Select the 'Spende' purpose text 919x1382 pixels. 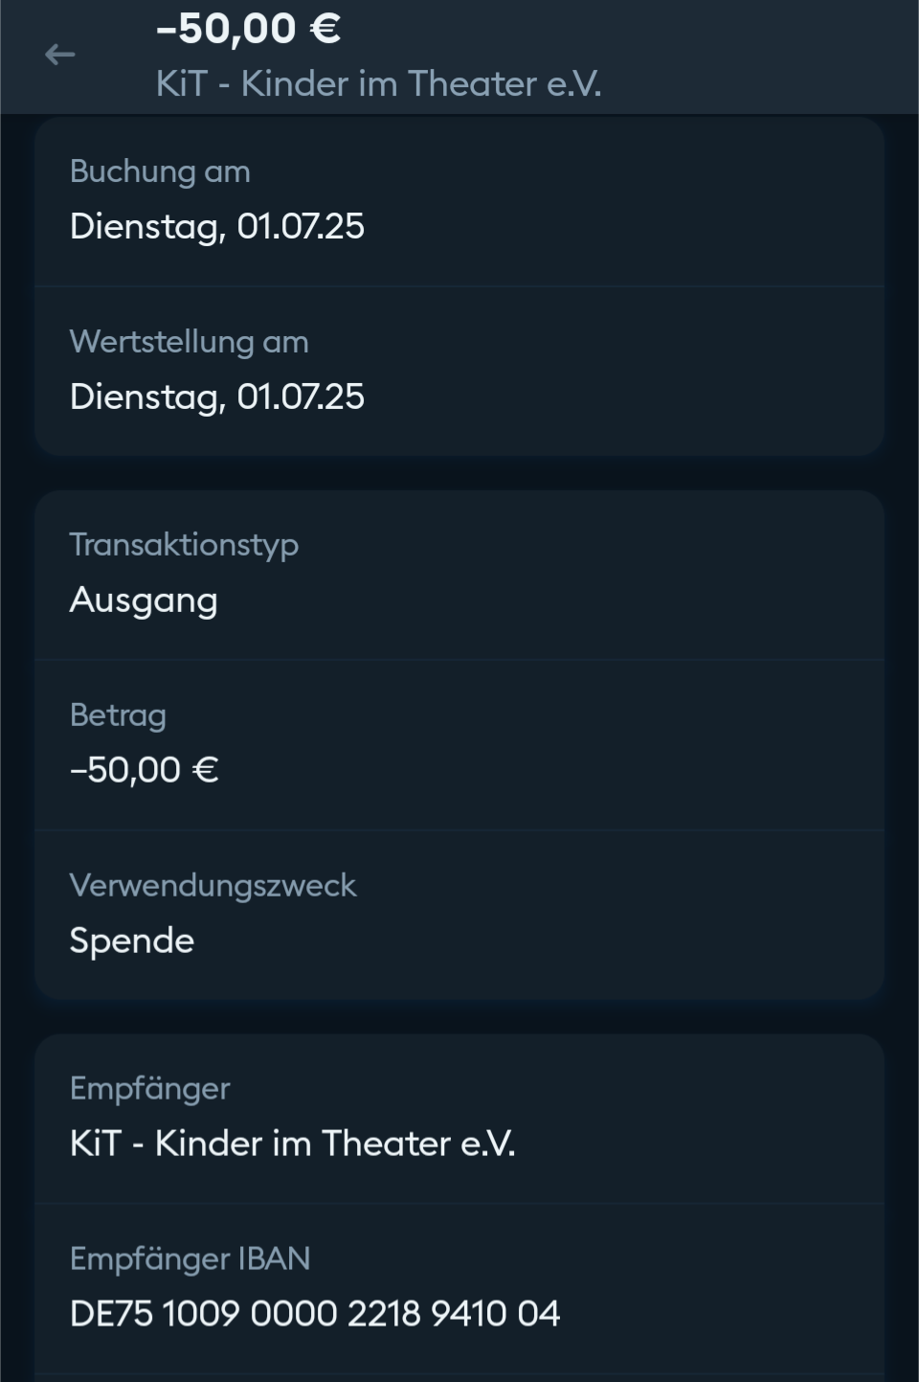[x=132, y=940]
